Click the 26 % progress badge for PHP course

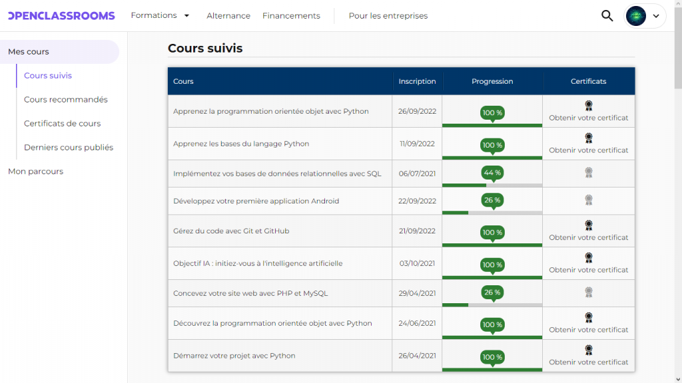click(492, 293)
